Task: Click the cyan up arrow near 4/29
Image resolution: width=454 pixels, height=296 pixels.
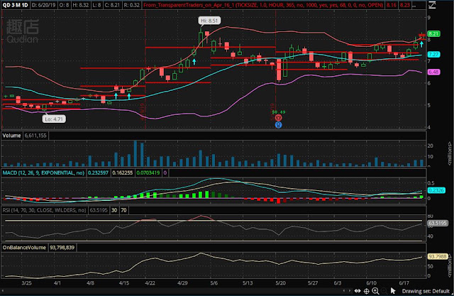Action: [x=194, y=62]
